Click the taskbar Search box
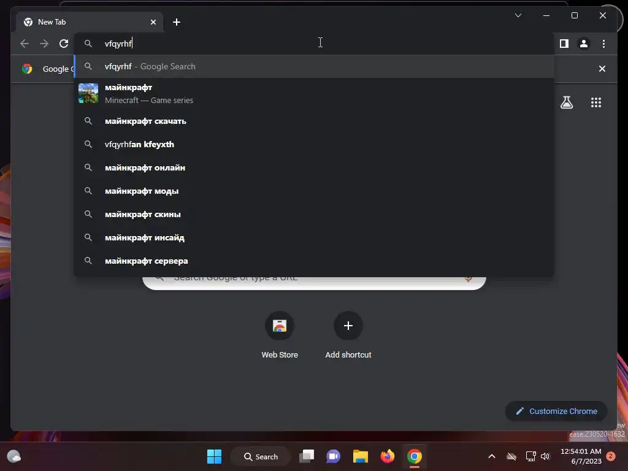The image size is (628, 471). (x=261, y=456)
